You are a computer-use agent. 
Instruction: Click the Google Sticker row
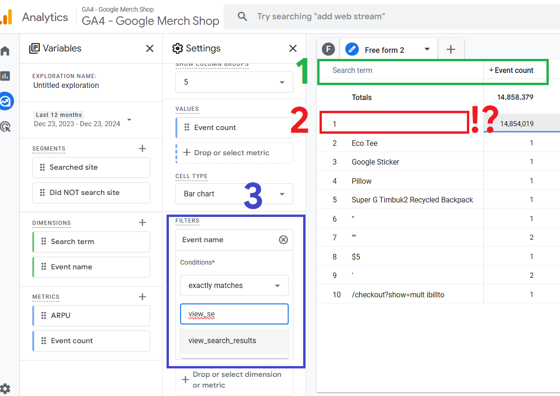coord(438,162)
